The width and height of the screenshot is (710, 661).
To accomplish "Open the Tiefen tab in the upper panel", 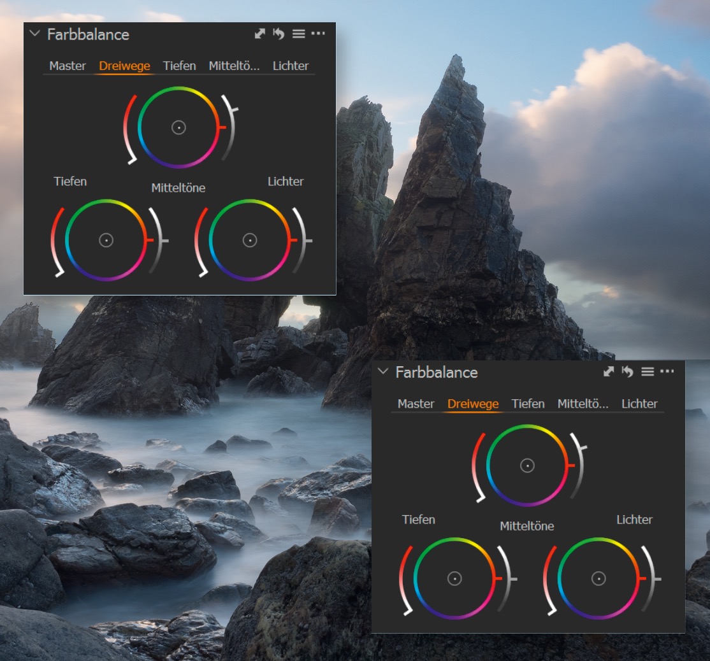I will (x=179, y=66).
